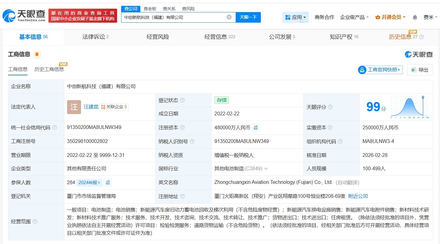Open 工商官网快照 snapshot icon
Image resolution: width=440 pixels, height=244 pixels.
[x=362, y=70]
